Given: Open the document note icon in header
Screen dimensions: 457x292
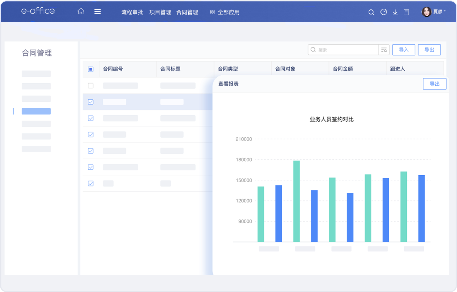Looking at the screenshot, I should [406, 12].
